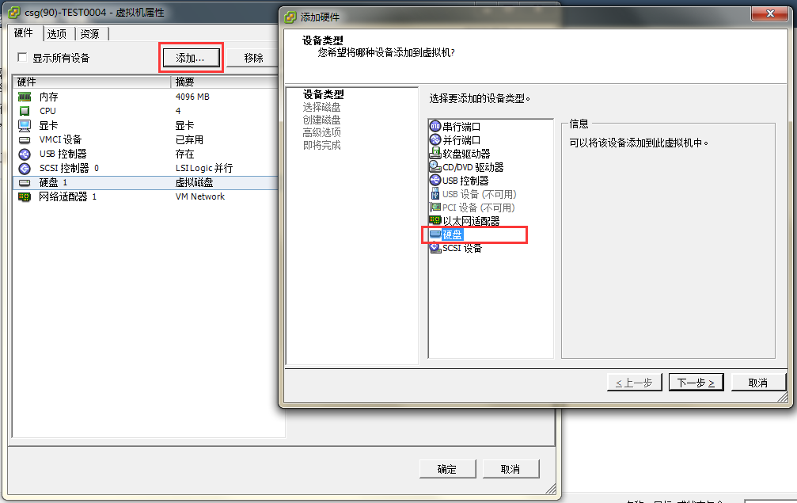Cancel the 添加硬件 wizard
The width and height of the screenshot is (797, 503).
(x=758, y=383)
